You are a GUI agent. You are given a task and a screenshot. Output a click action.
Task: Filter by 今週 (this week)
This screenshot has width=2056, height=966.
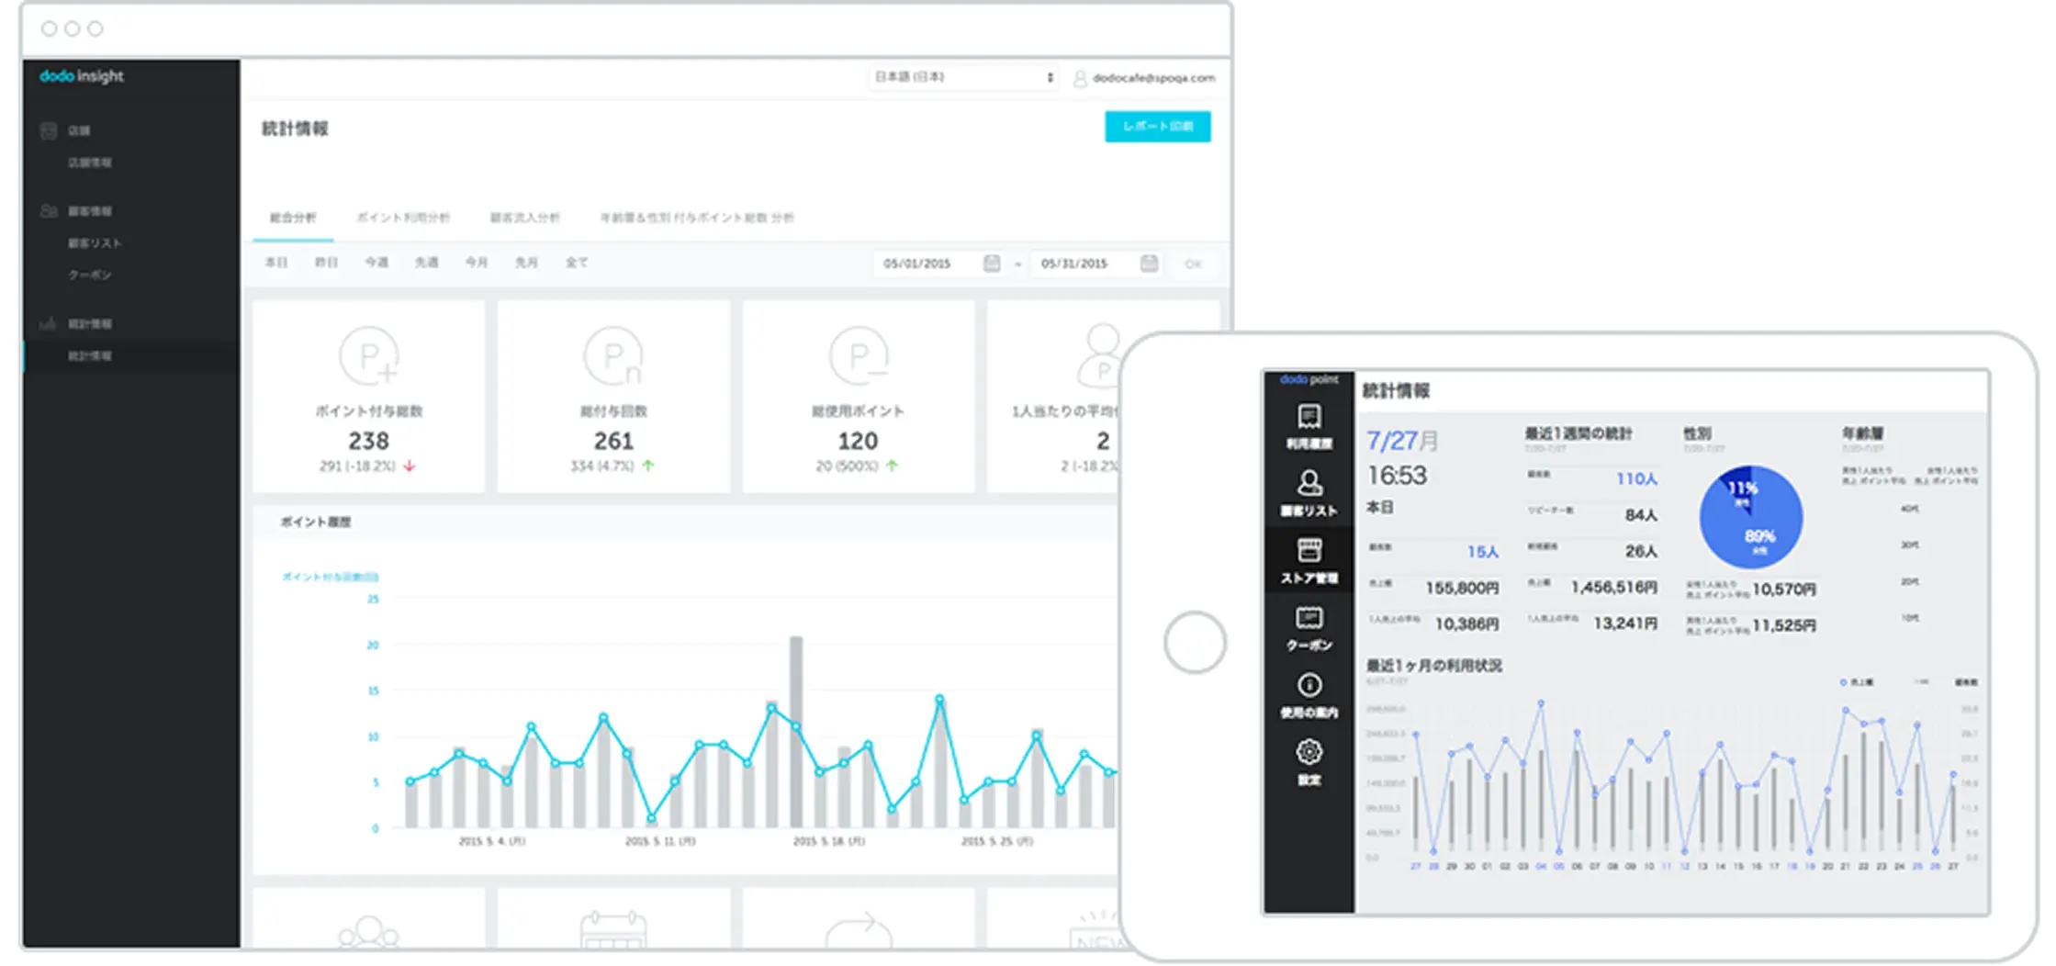[x=376, y=263]
